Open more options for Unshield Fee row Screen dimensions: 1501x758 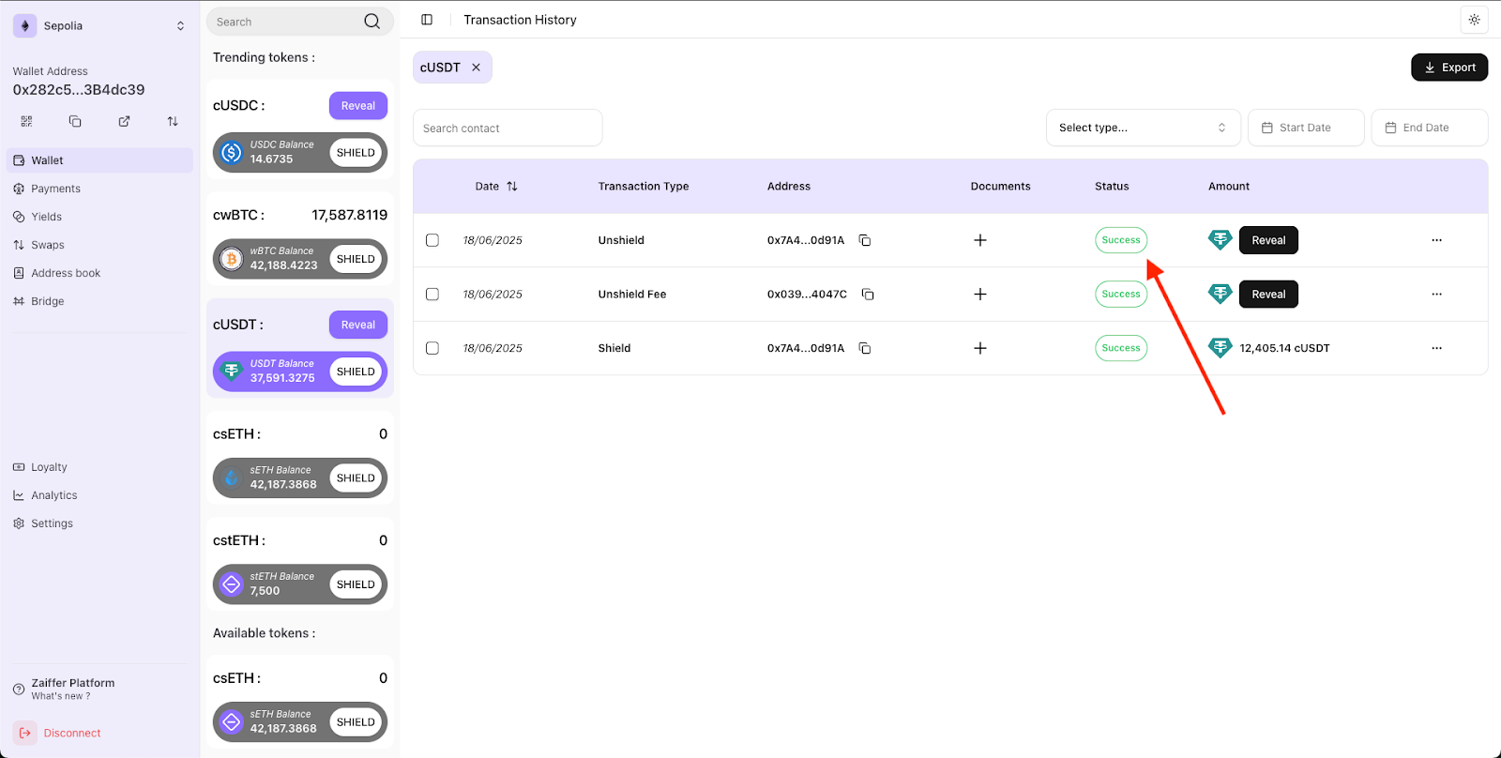point(1436,295)
